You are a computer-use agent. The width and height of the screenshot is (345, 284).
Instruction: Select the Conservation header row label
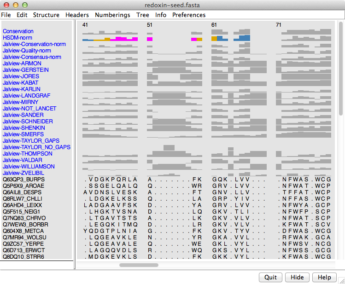click(x=18, y=31)
